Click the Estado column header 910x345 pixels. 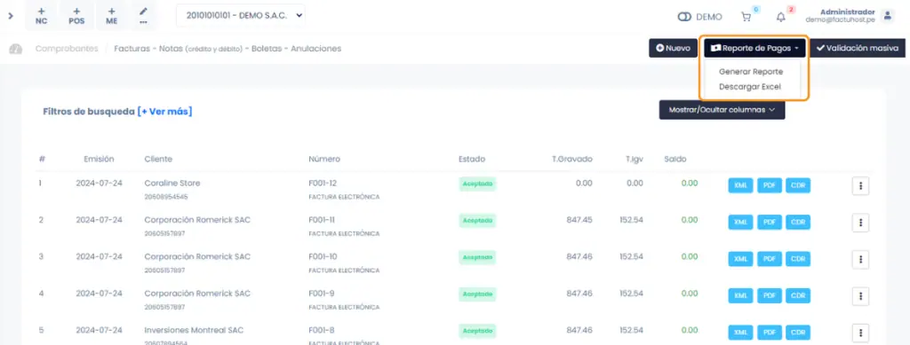472,159
